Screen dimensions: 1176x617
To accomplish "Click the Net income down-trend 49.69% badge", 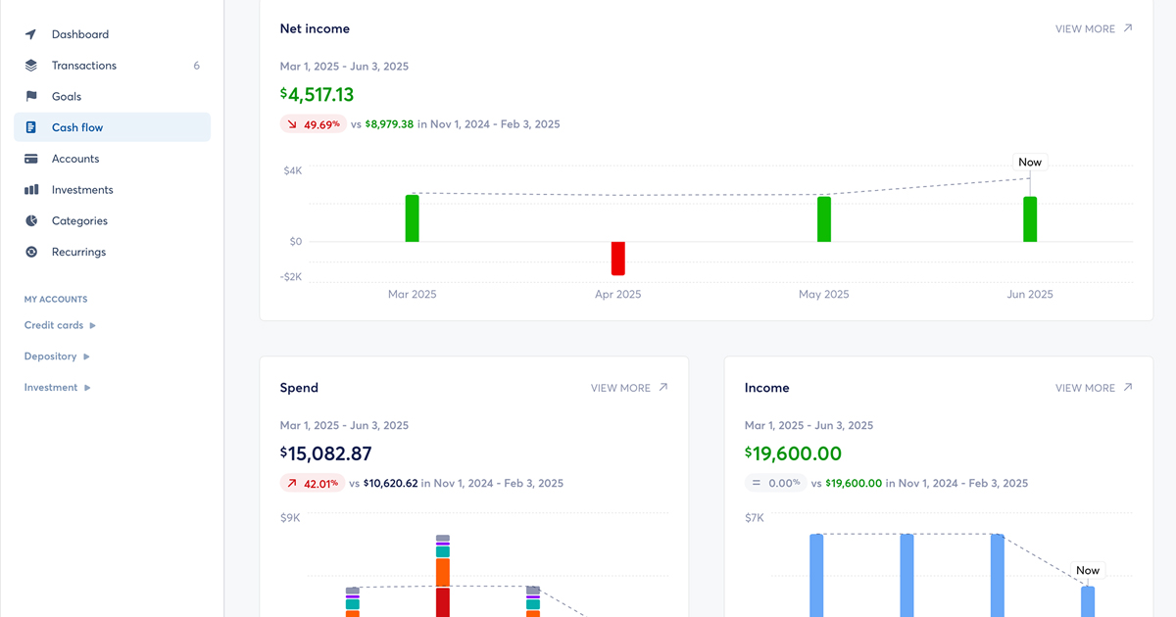I will [x=314, y=124].
